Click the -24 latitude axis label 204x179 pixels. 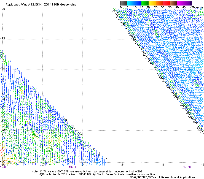coord(2,68)
